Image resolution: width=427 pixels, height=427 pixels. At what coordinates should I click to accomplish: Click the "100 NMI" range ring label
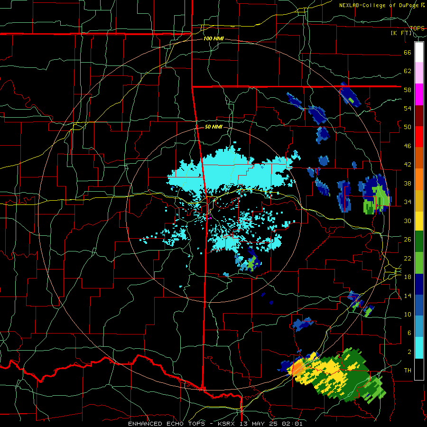coord(213,38)
